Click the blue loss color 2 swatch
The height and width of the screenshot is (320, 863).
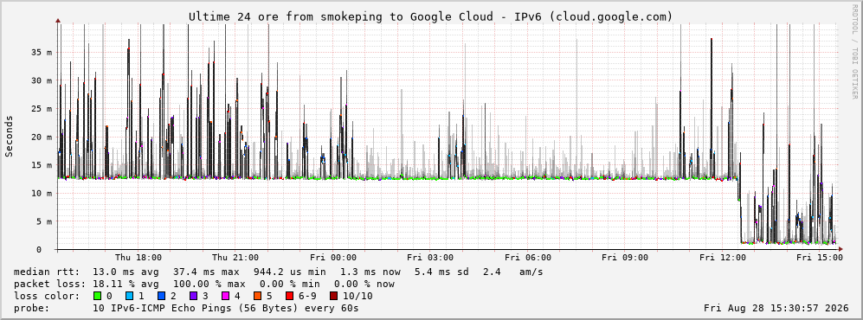pos(161,297)
